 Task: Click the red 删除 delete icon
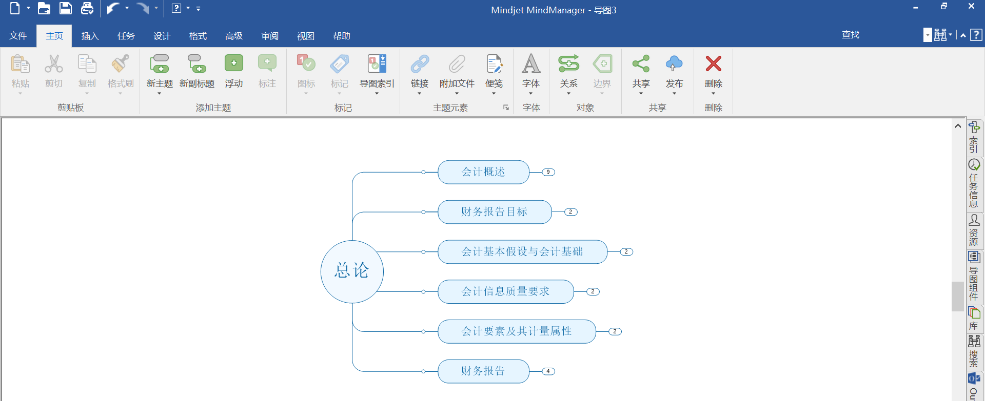(x=714, y=64)
